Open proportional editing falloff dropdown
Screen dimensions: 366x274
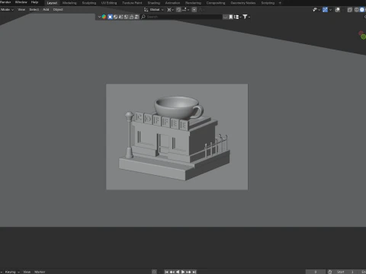[x=201, y=10]
